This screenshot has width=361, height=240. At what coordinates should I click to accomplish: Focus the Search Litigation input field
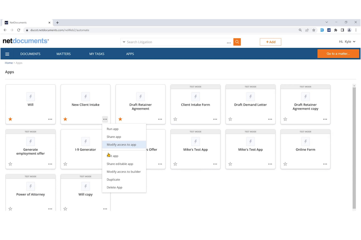coord(176,42)
